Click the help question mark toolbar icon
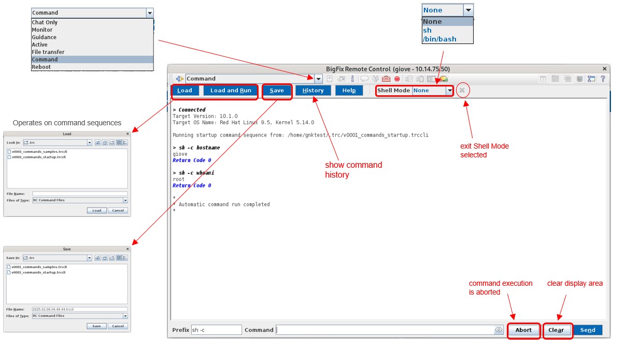 (x=603, y=79)
